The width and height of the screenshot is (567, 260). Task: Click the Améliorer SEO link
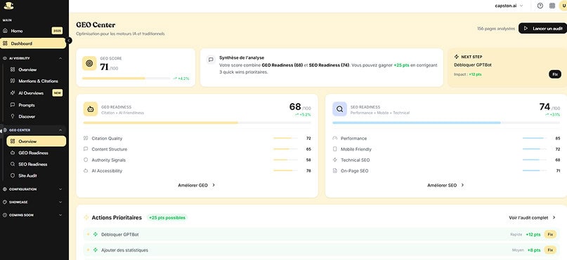[446, 185]
